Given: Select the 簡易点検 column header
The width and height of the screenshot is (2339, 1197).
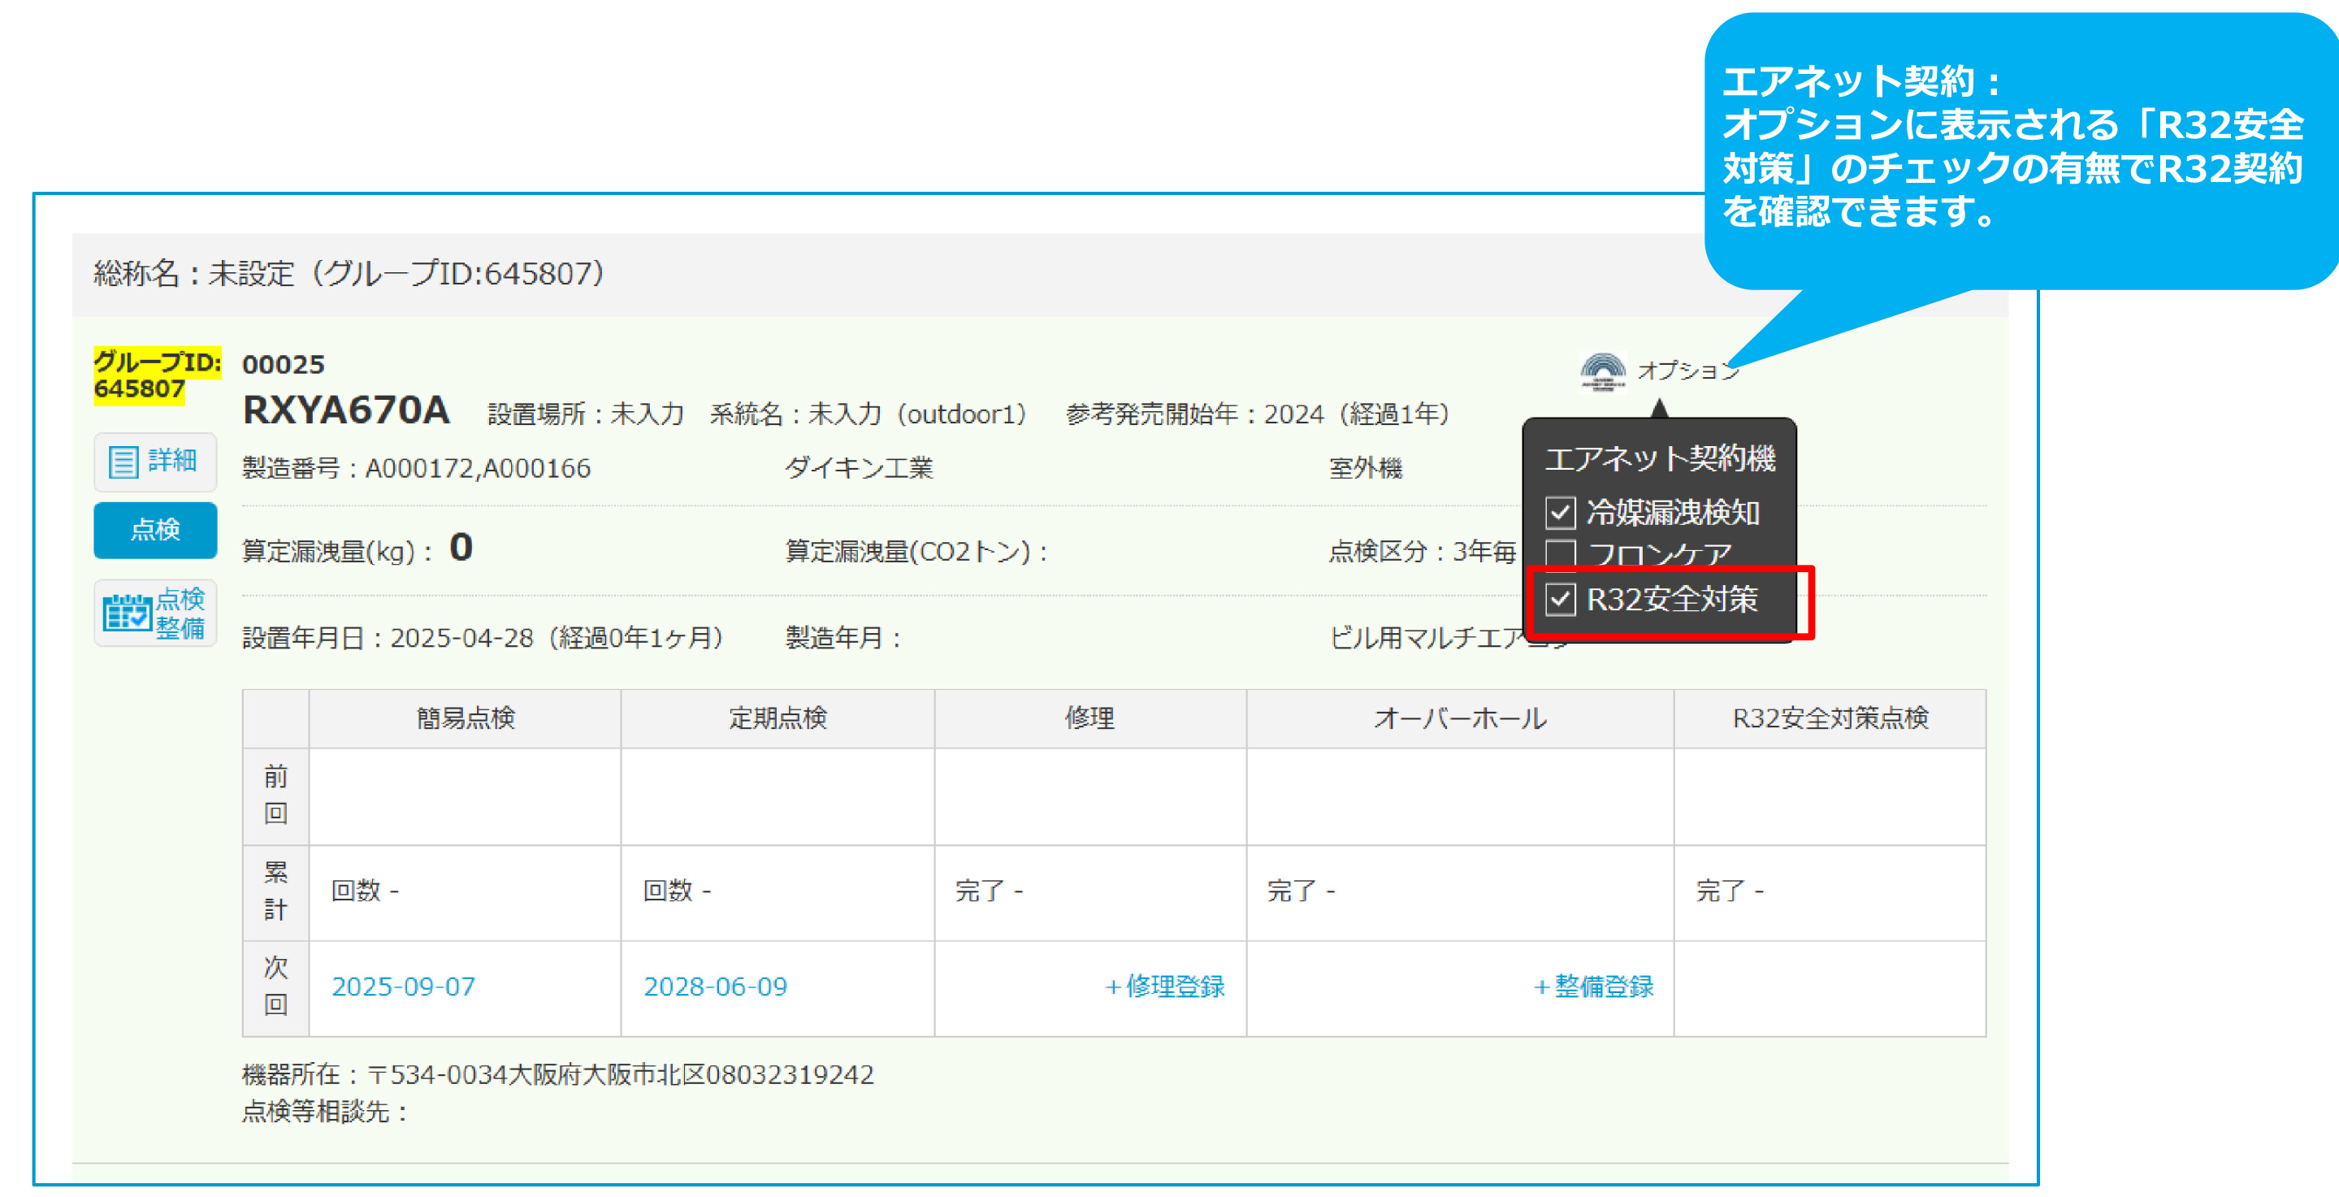Looking at the screenshot, I should 465,718.
